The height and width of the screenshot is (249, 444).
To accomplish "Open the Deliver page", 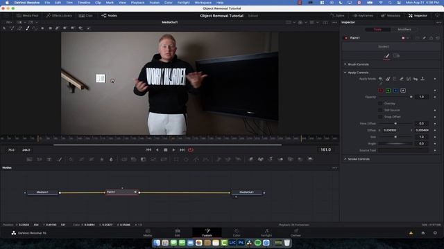I will 296,232.
